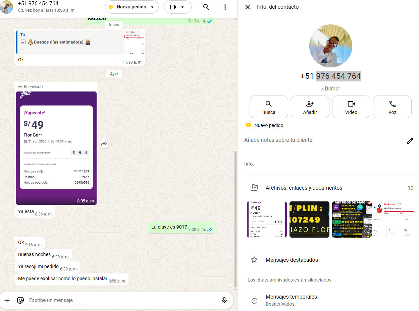Open the three-dot chat options menu
This screenshot has height=311, width=419.
225,7
